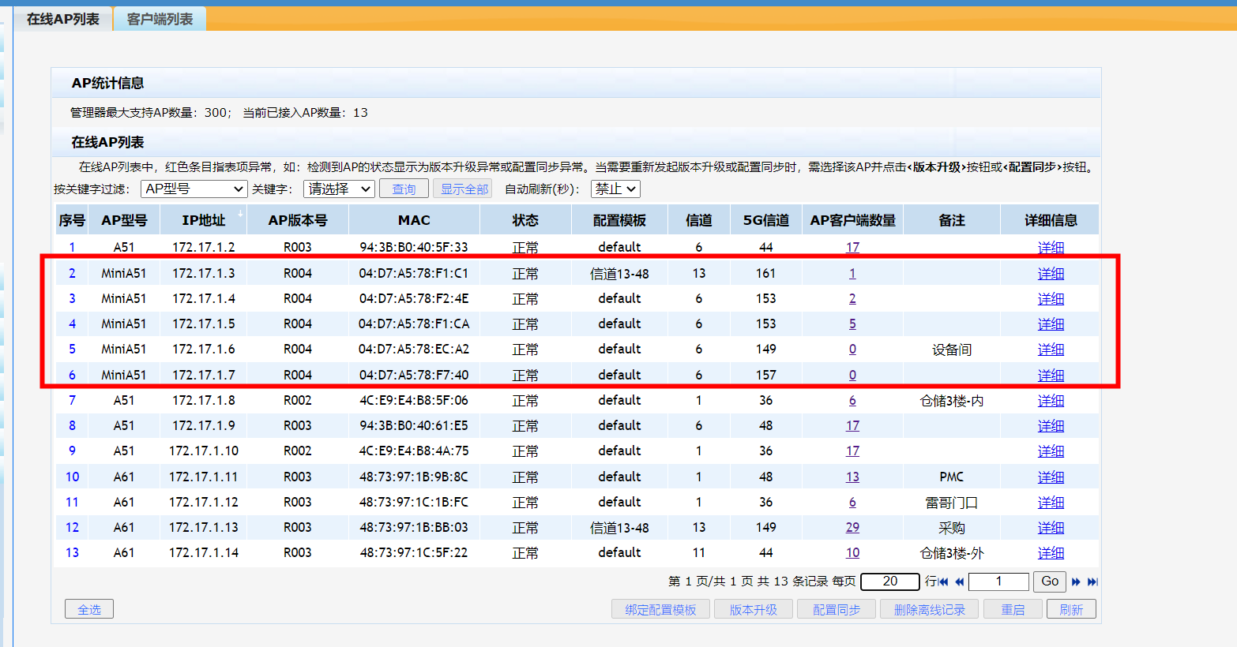Open client count 29 link for 采购 AP
Viewport: 1237px width, 647px height.
point(852,528)
